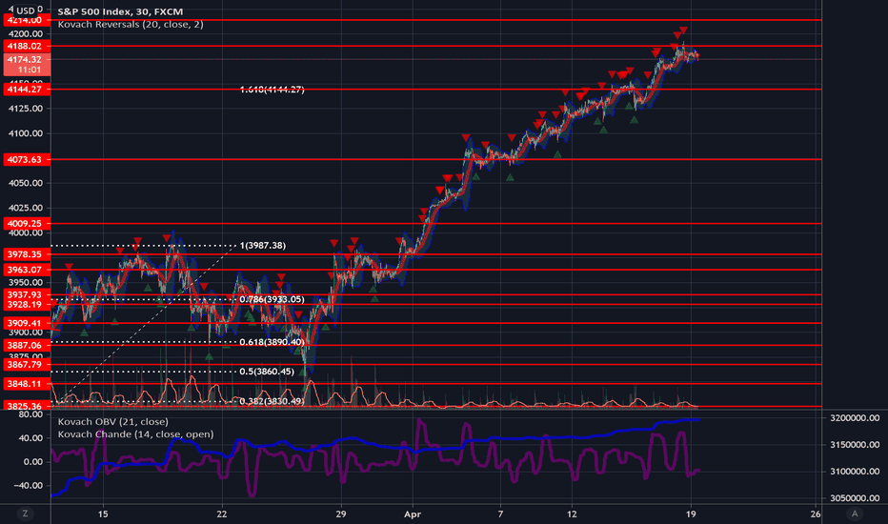This screenshot has width=888, height=524.
Task: Click the 4050.00 price axis tick
Action: click(x=26, y=183)
